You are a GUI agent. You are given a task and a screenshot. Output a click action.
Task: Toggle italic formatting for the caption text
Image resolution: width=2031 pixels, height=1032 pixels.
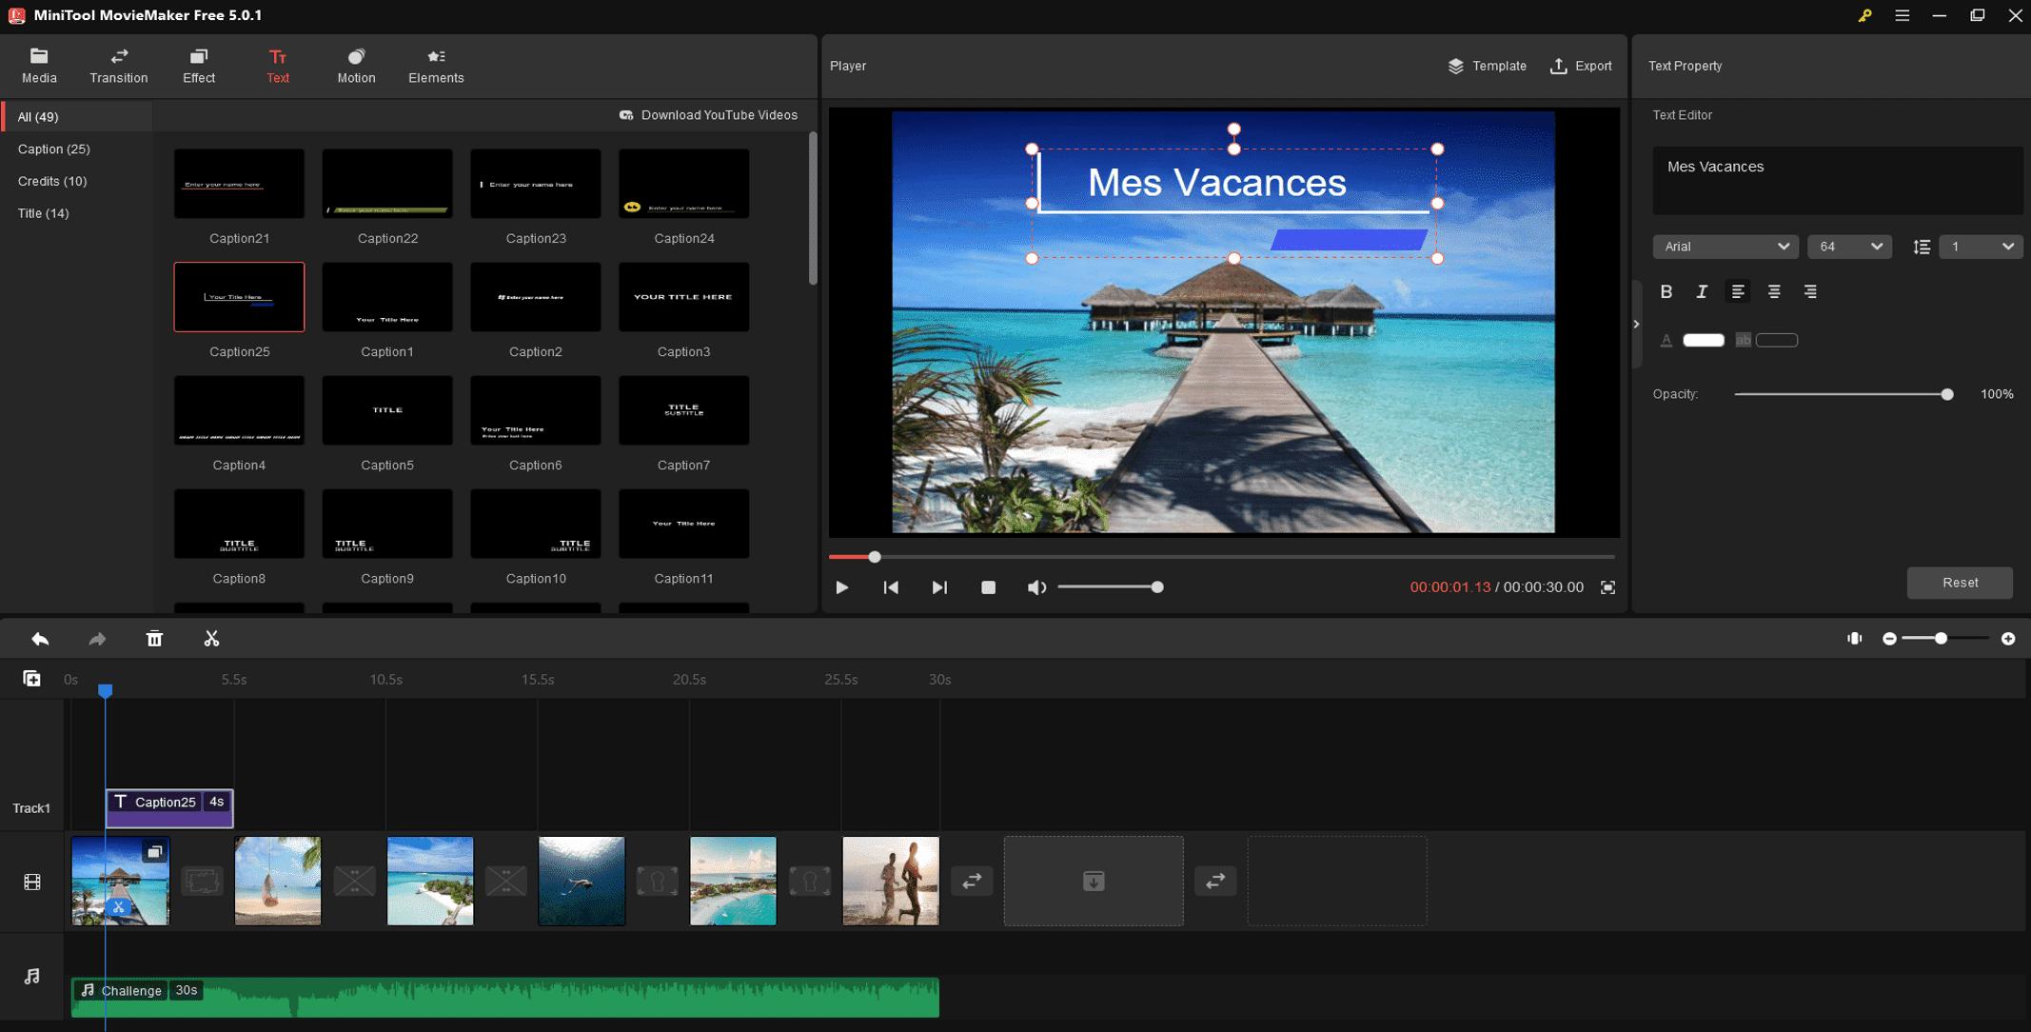point(1703,292)
